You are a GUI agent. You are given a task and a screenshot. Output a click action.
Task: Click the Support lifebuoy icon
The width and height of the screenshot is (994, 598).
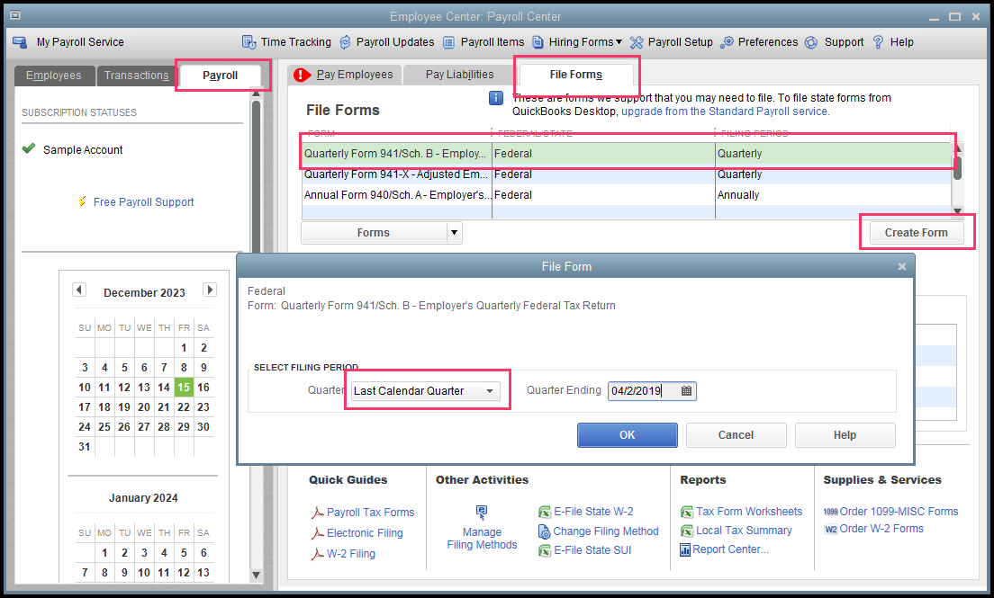point(811,42)
